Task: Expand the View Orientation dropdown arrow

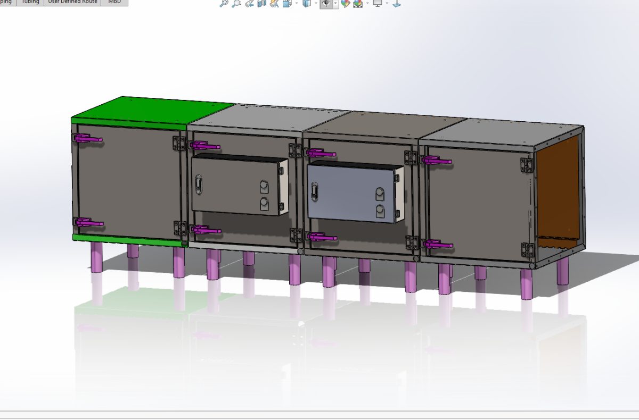Action: coord(296,3)
